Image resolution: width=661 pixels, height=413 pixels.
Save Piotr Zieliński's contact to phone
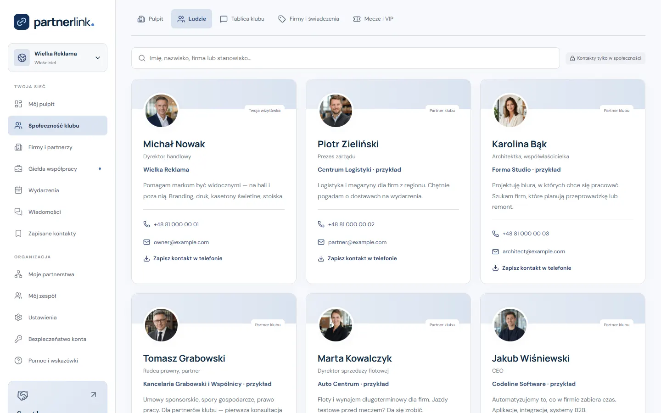click(358, 258)
